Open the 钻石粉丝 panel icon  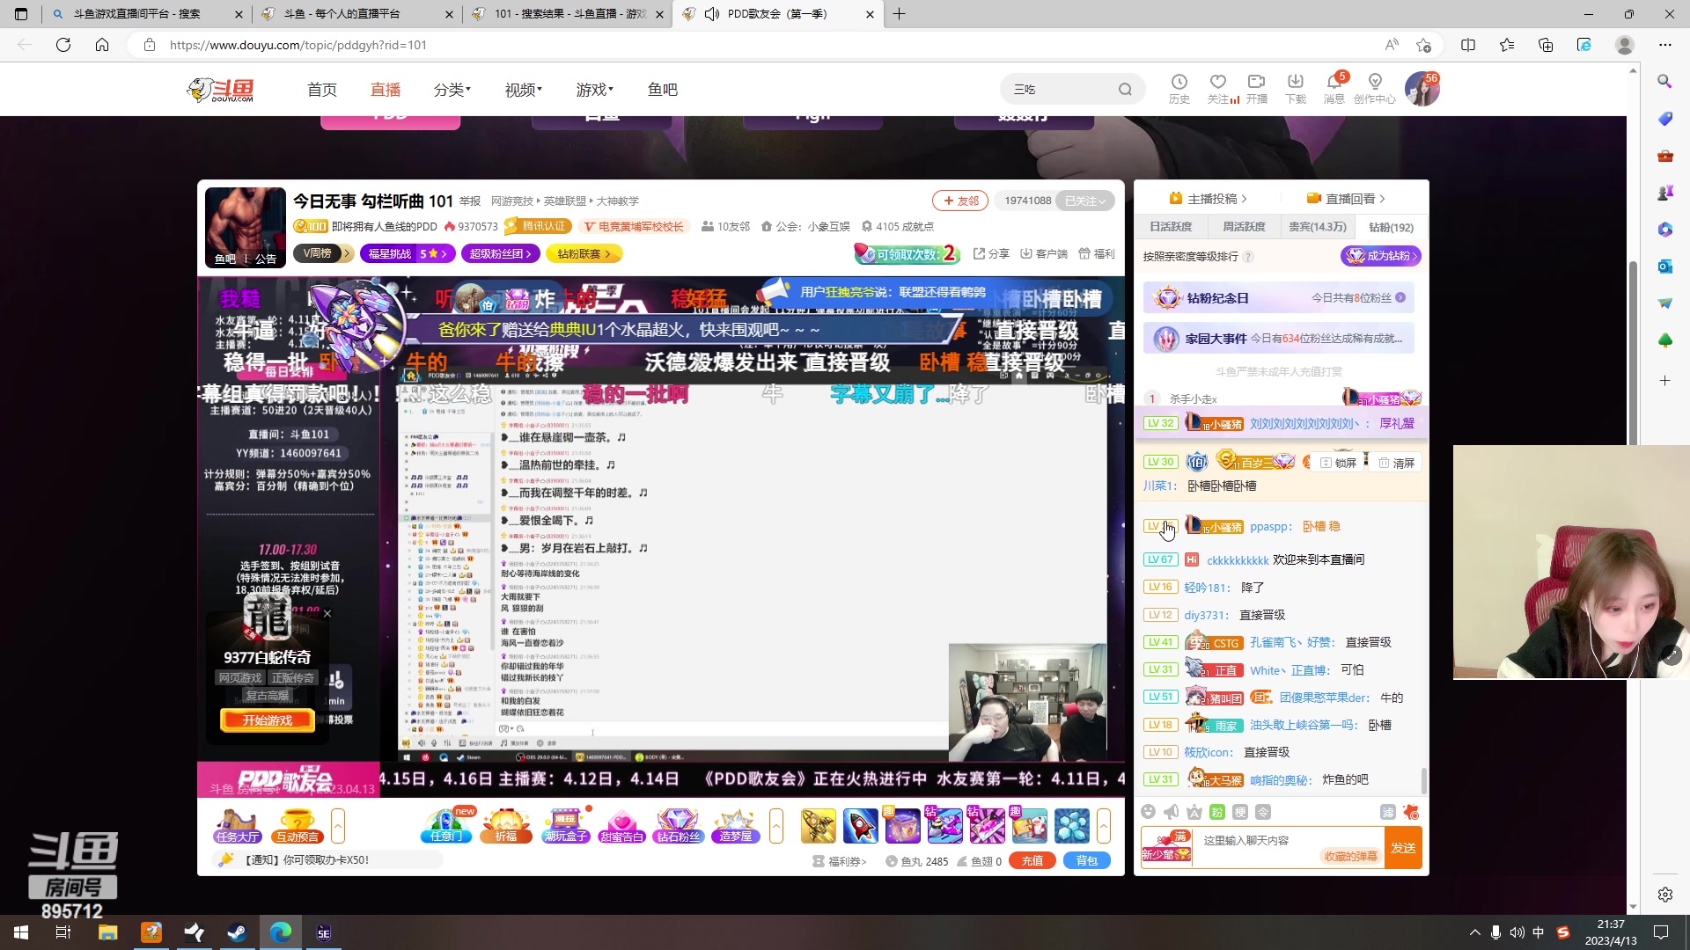(678, 825)
